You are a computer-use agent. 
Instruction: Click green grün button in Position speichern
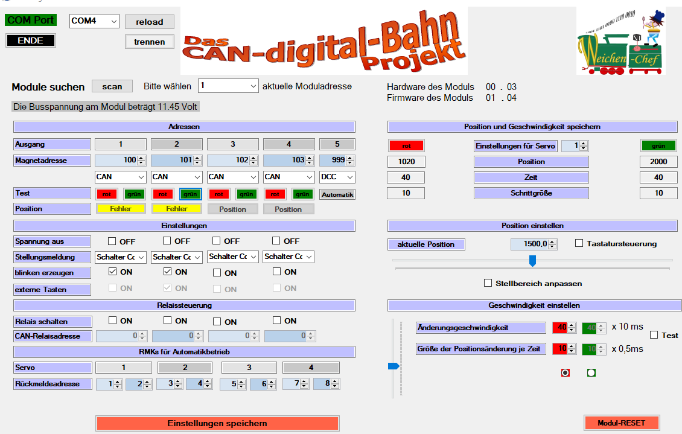point(658,145)
